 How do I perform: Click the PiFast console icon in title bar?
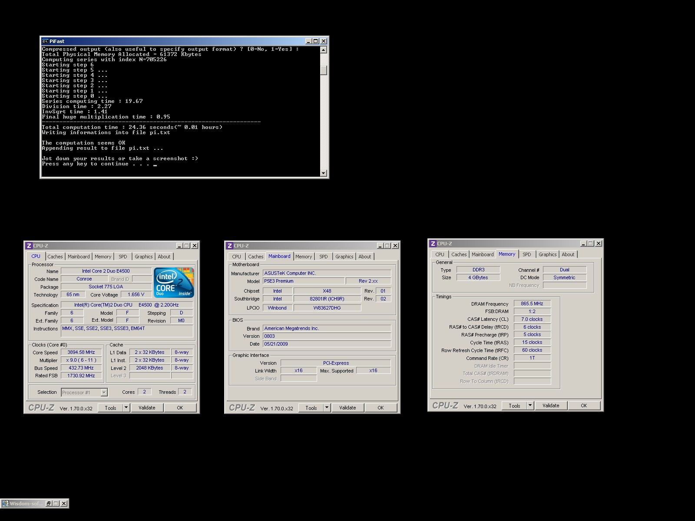45,41
